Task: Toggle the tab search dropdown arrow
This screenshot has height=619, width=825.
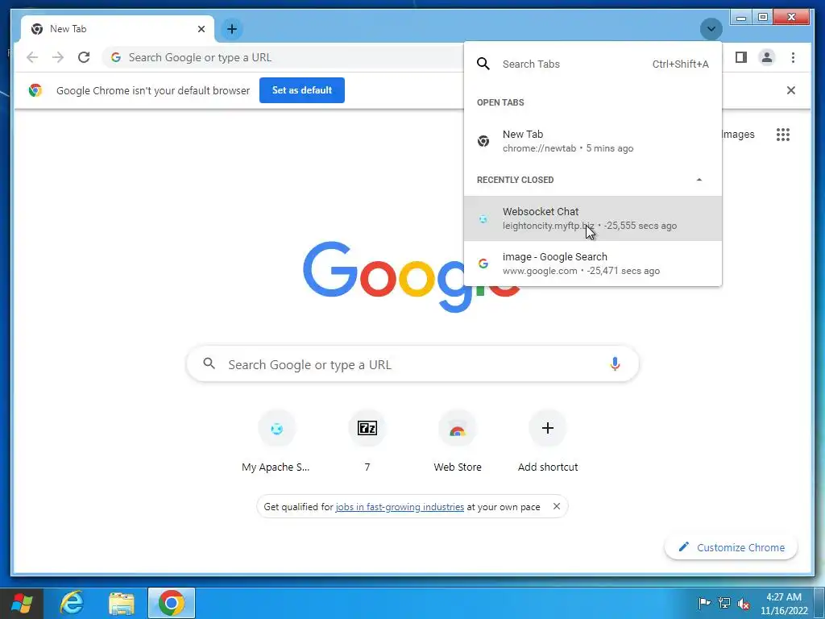Action: click(x=711, y=29)
